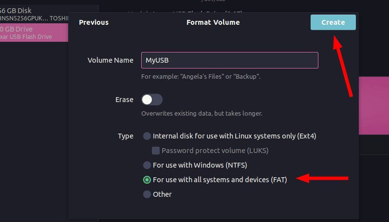Toggle the Erase switch on
This screenshot has height=222, width=389.
coord(151,100)
